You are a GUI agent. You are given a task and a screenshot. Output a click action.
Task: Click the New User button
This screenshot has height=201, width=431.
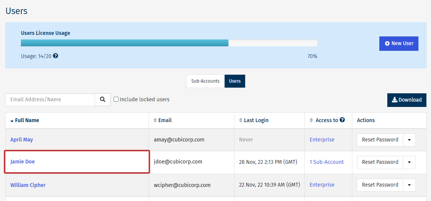399,44
